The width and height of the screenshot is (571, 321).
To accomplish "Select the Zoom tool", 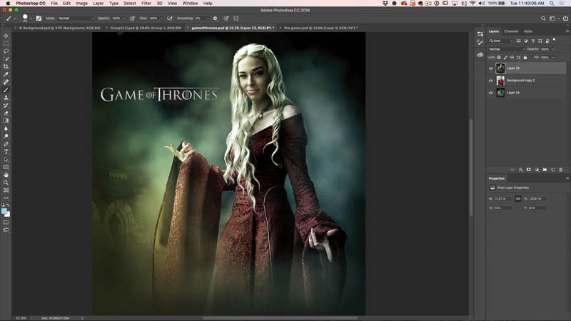I will click(6, 183).
